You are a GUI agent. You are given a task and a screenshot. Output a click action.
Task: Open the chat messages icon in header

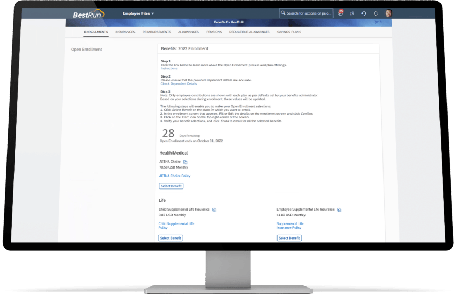tap(352, 13)
